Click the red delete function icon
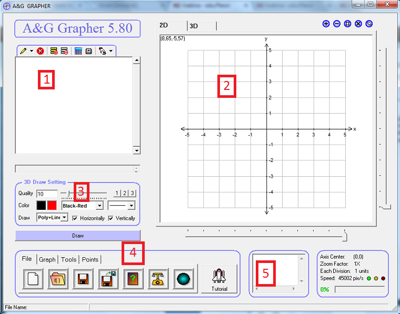400x314 pixels. [x=40, y=51]
